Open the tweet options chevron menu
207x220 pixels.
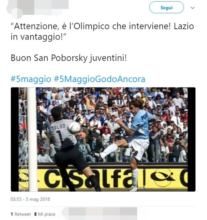coord(193,8)
